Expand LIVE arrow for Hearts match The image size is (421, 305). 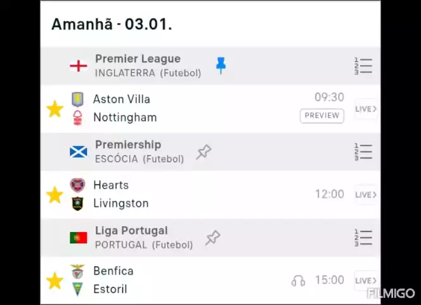tap(366, 194)
